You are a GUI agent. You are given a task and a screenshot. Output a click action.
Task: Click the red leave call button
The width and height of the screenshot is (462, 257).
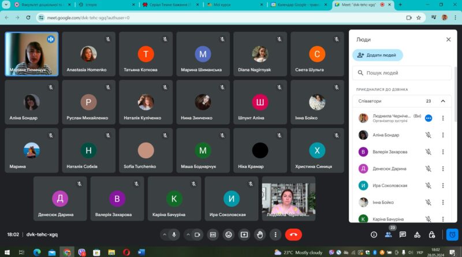click(293, 234)
